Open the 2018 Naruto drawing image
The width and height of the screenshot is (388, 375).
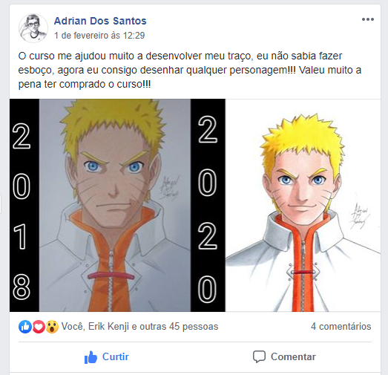[x=115, y=206]
